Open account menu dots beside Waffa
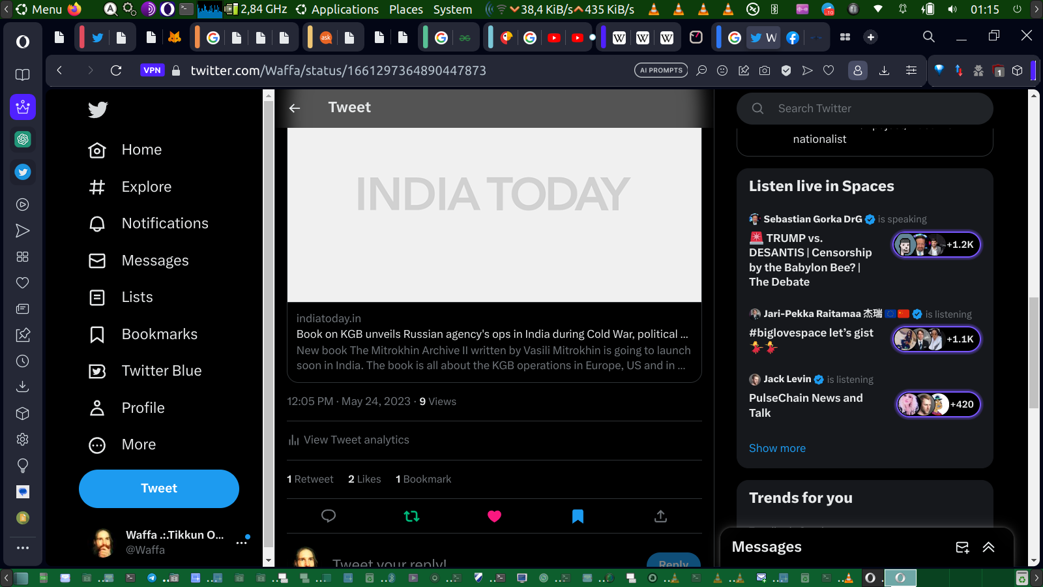 [x=242, y=543]
